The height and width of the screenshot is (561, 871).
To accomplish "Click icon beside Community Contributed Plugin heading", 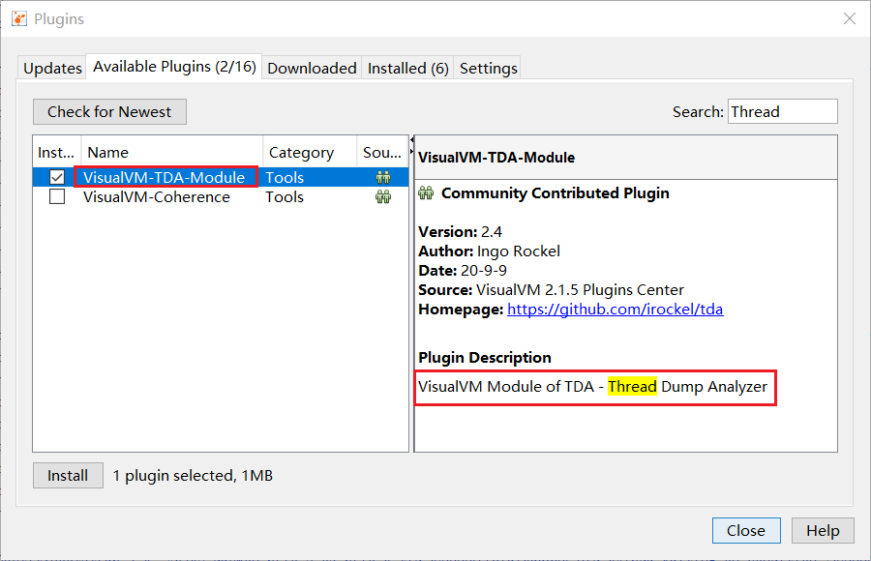I will tap(426, 192).
